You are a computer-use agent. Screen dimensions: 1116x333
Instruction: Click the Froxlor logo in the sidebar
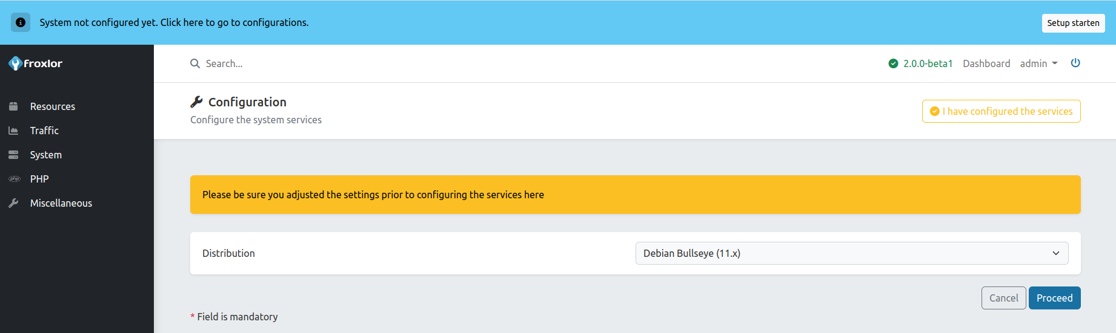click(x=36, y=63)
